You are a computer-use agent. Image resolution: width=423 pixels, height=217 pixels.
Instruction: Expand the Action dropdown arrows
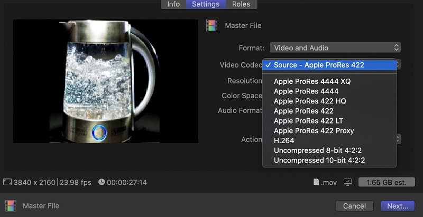pos(397,139)
